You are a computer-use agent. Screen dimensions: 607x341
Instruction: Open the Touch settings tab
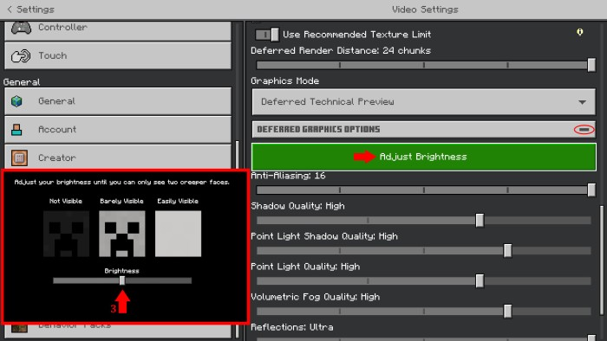(118, 55)
